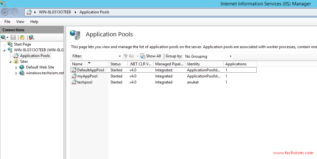Screen dimensions: 317x159
Task: Click the Default Web Site globe icon
Action: tap(22, 67)
